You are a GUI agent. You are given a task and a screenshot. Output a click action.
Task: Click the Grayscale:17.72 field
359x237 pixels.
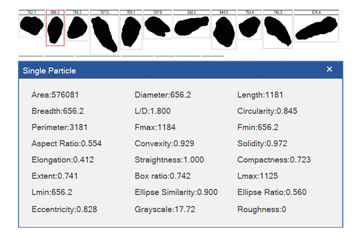(165, 209)
